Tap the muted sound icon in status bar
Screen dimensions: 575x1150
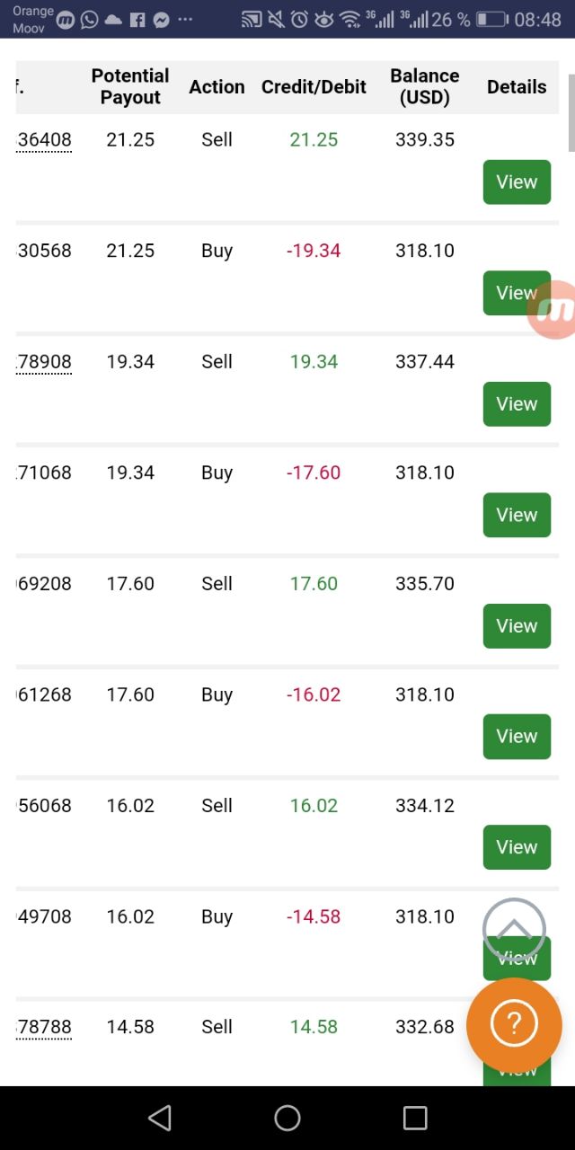click(276, 20)
